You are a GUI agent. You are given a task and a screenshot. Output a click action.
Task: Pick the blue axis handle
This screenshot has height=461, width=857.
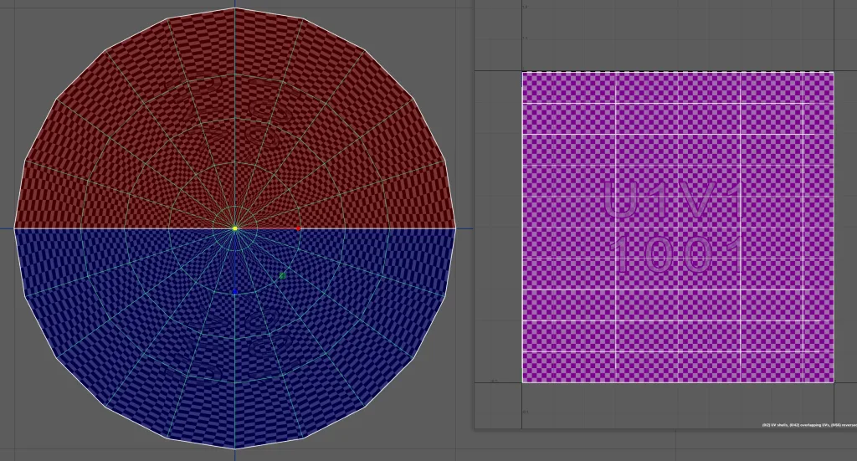[x=235, y=291]
